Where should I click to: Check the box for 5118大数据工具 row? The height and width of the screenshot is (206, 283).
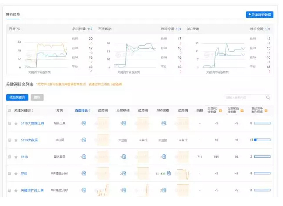(x=10, y=123)
